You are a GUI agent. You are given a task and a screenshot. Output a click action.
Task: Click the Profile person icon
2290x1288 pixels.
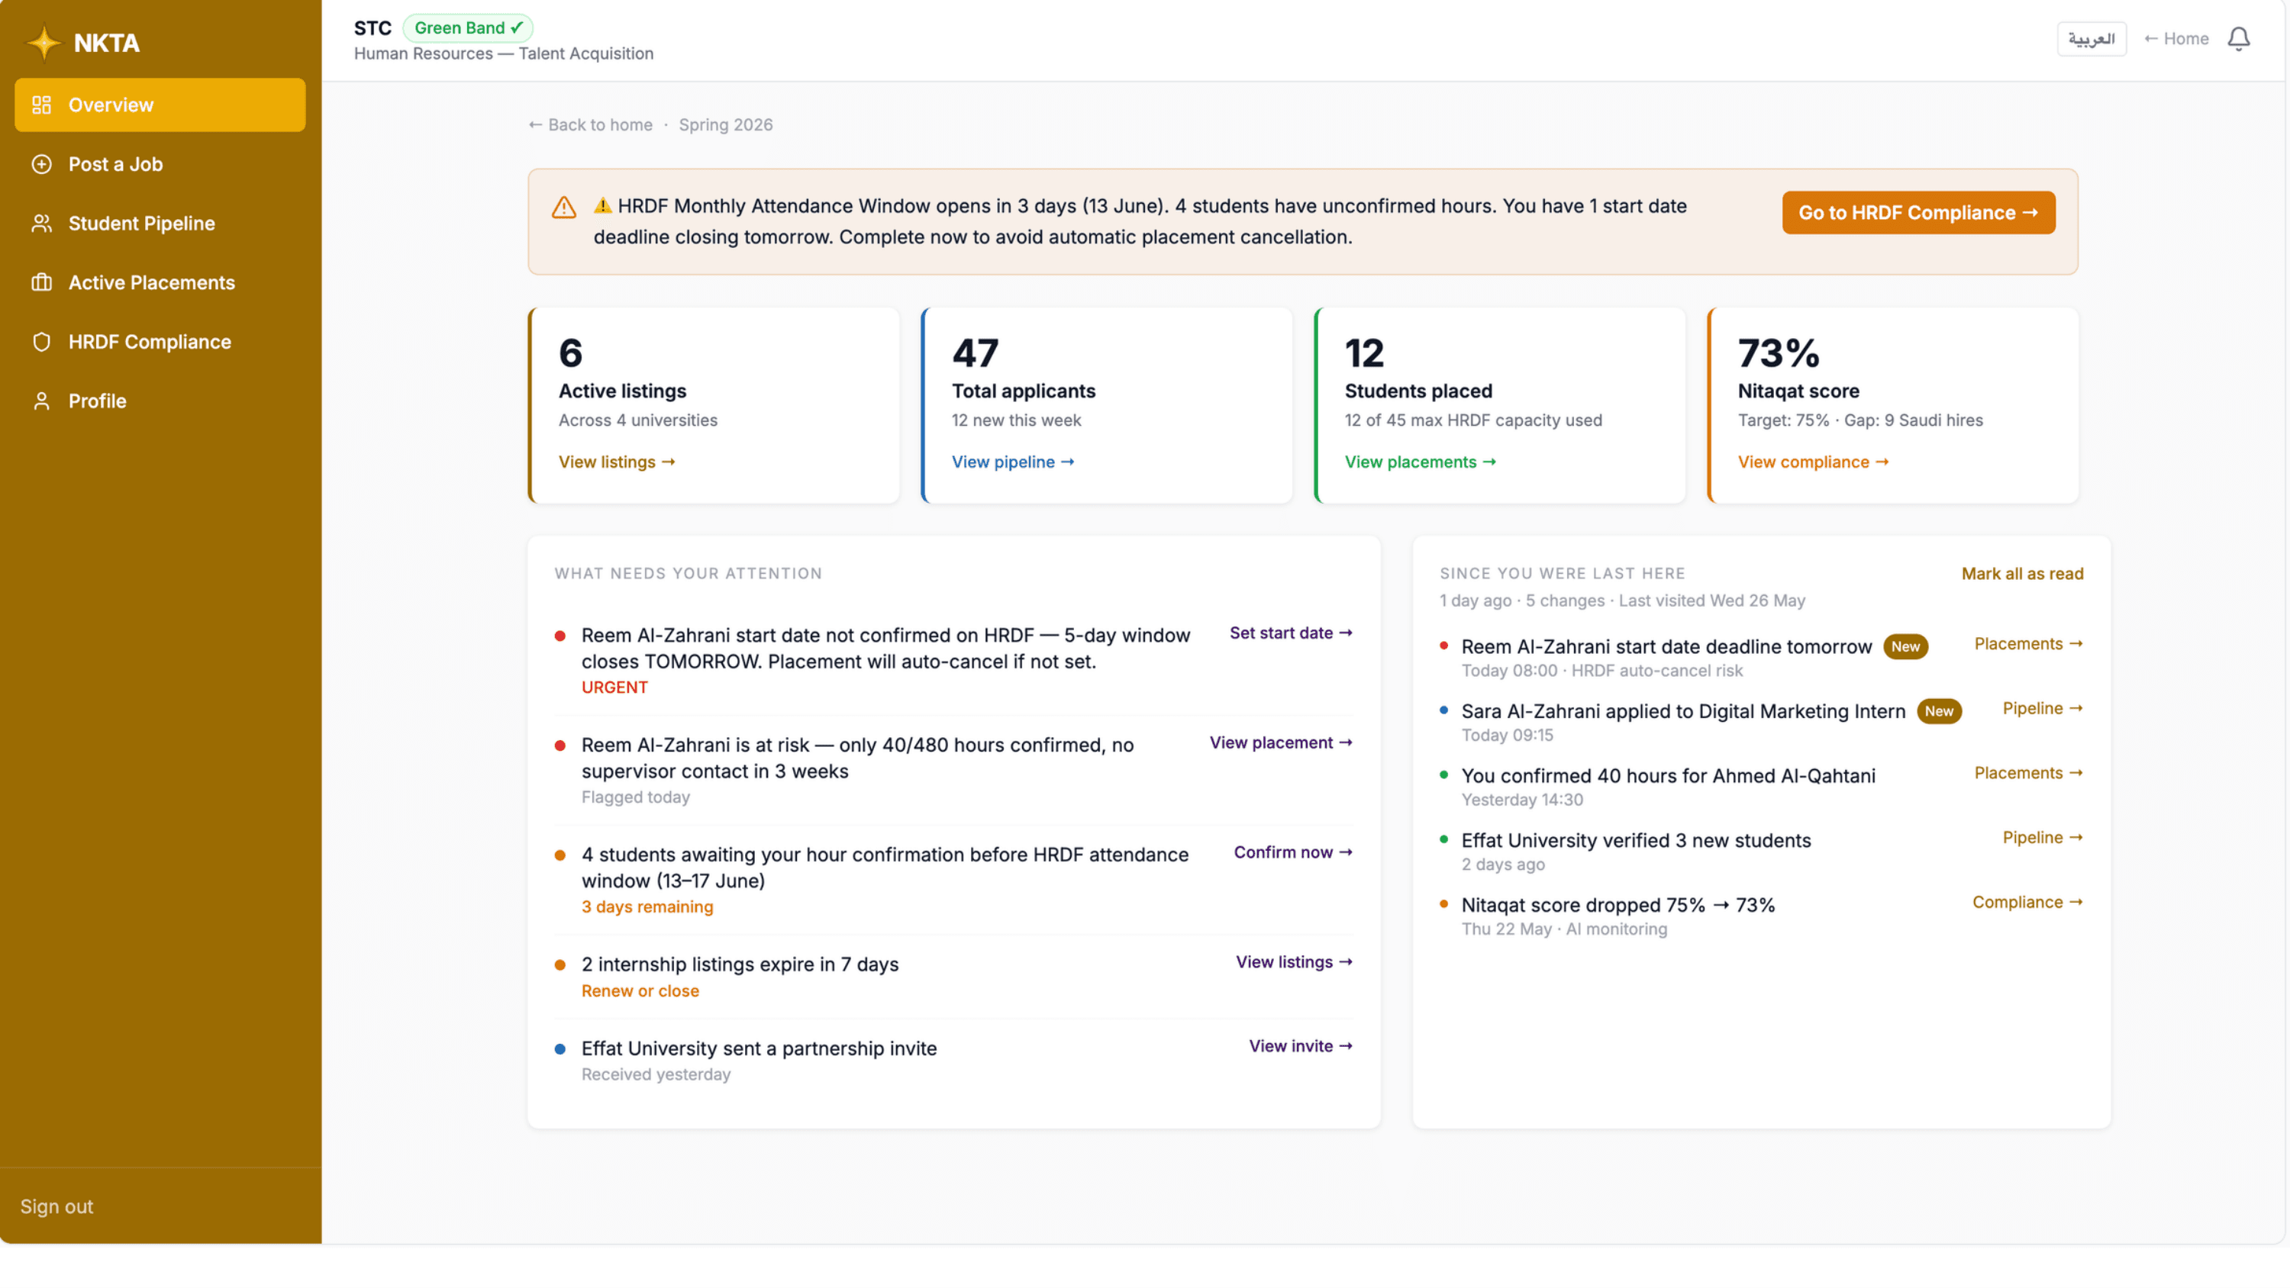click(42, 401)
